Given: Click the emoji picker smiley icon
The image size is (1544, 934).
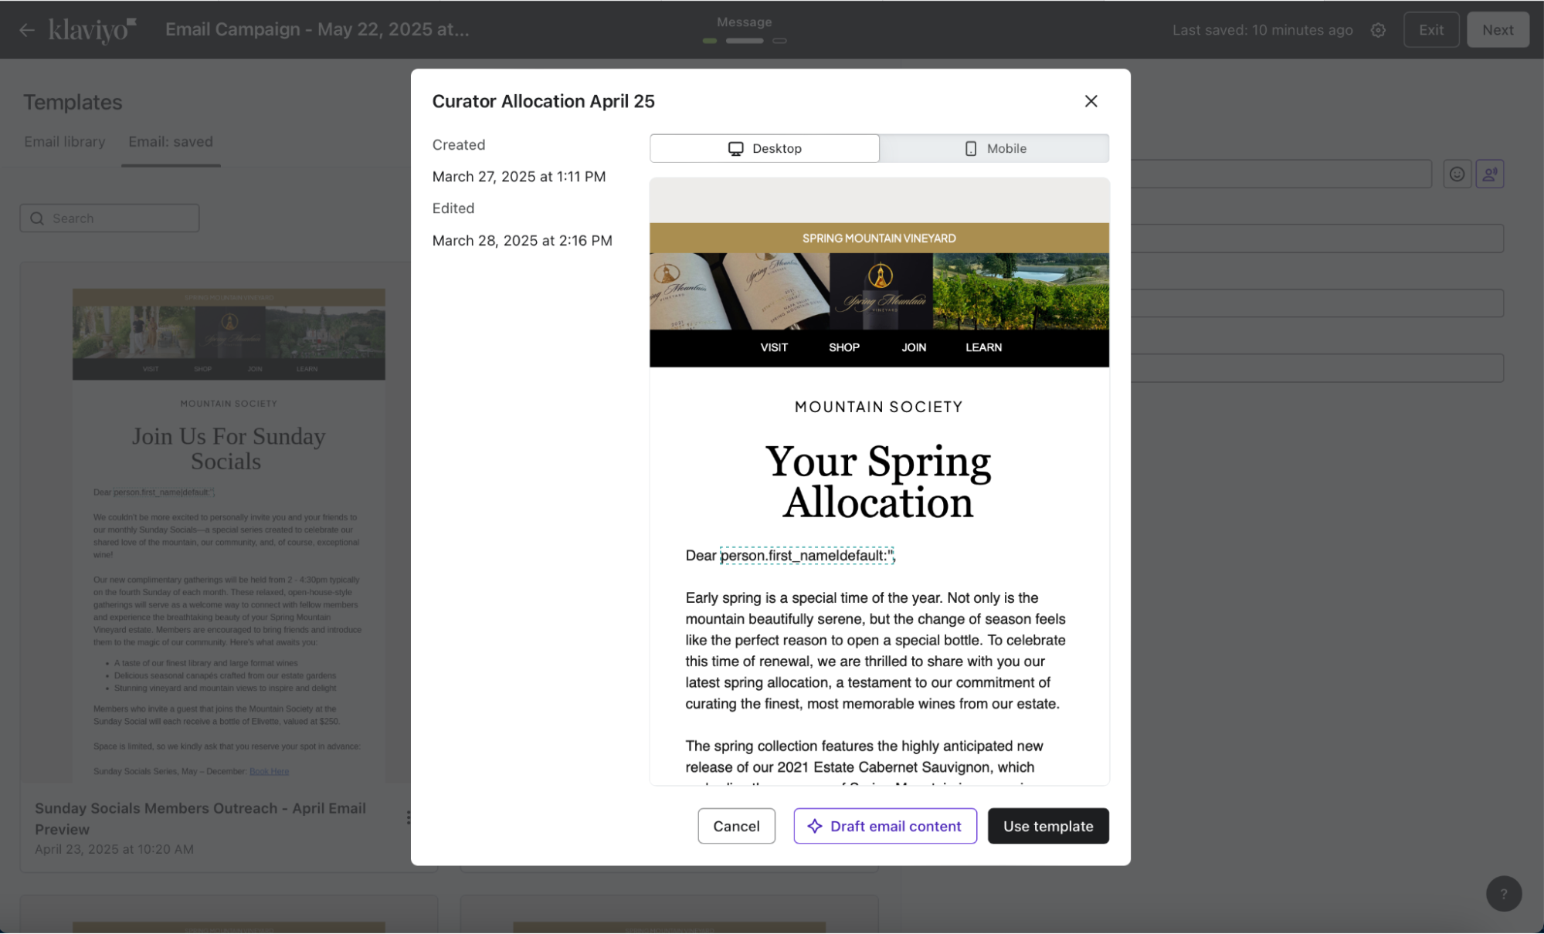Looking at the screenshot, I should tap(1457, 174).
